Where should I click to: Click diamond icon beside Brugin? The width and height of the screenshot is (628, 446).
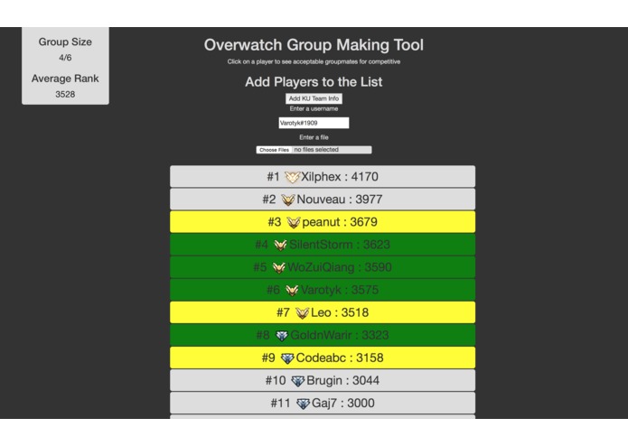coord(297,381)
